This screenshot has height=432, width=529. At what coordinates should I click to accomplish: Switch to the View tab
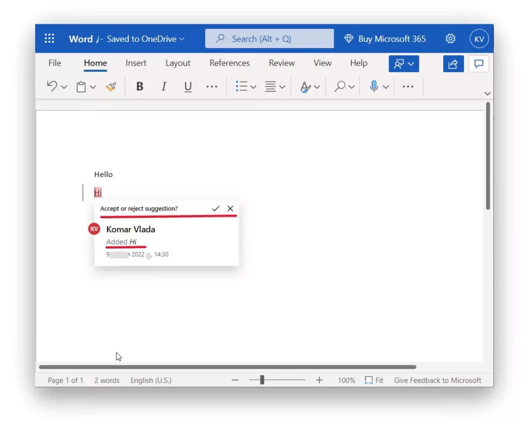(x=322, y=63)
